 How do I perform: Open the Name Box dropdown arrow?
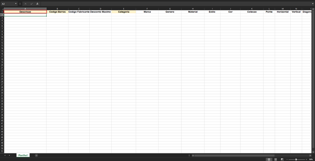pyautogui.click(x=16, y=4)
